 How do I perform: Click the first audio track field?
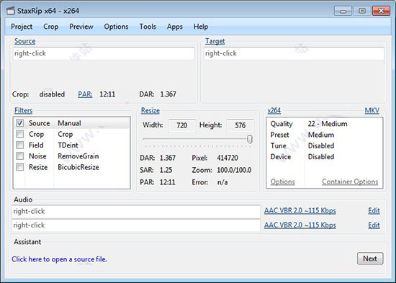point(136,212)
